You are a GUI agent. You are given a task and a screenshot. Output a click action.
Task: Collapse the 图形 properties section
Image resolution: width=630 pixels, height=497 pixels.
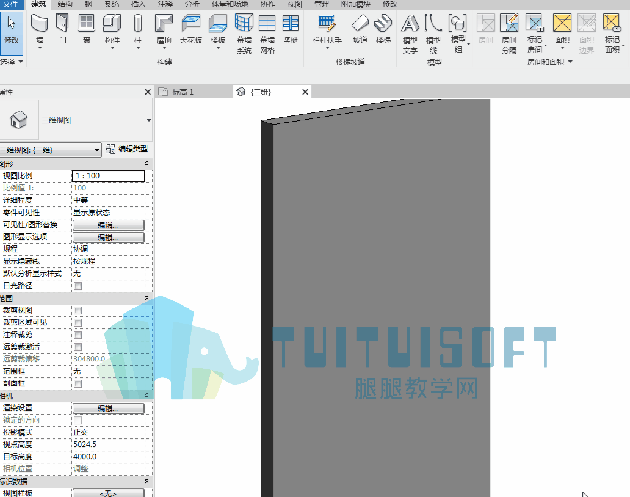coord(147,164)
